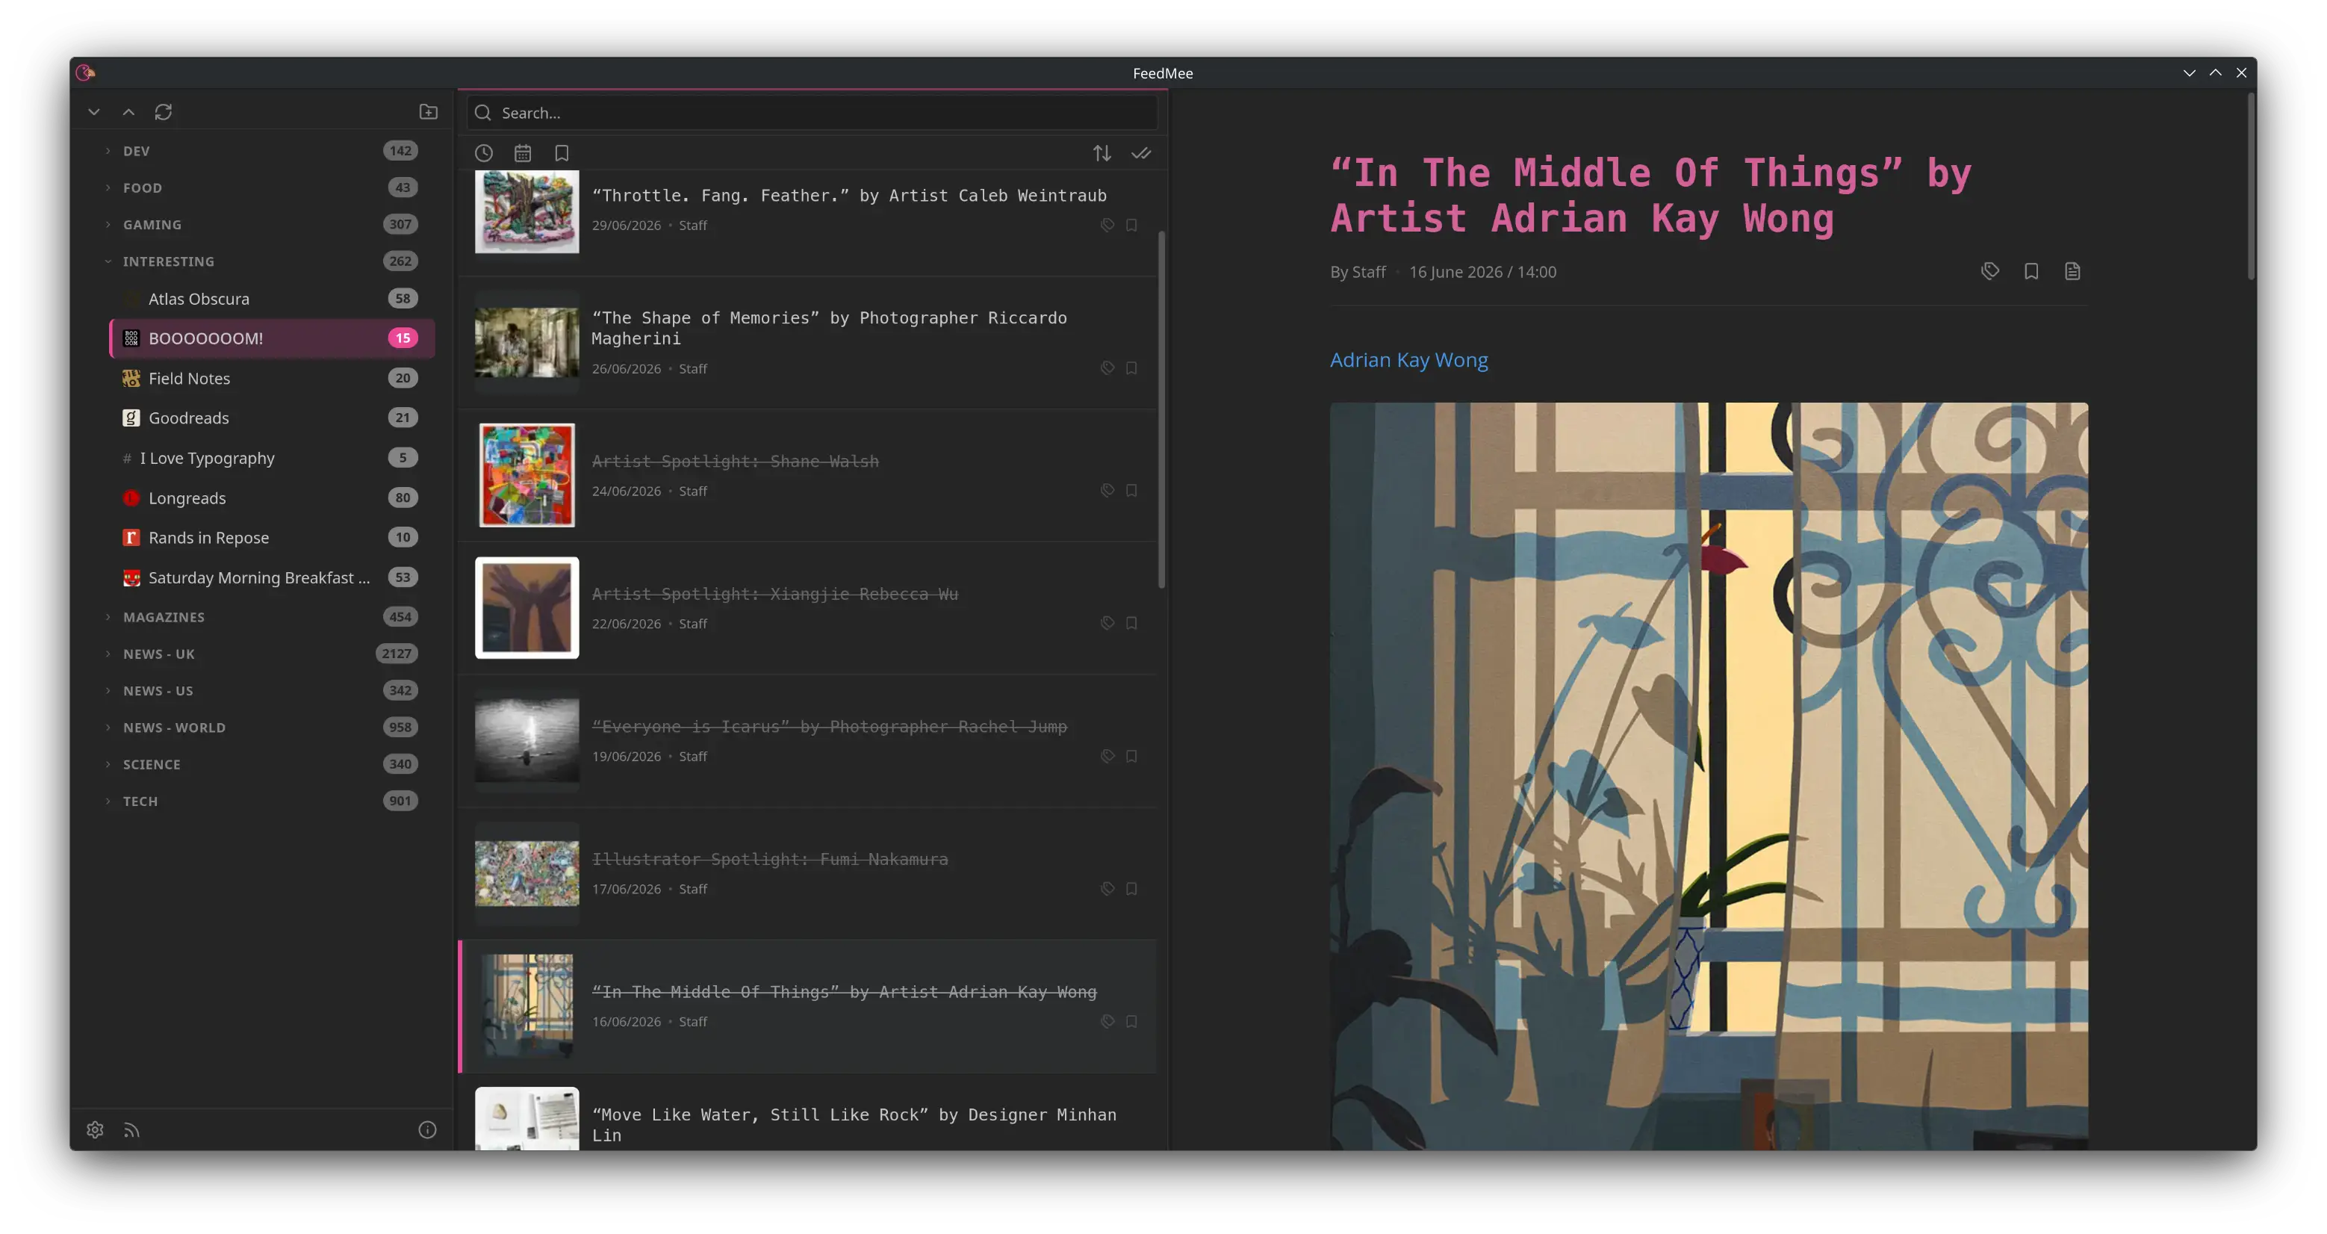Screen dimensions: 2327x1234
Task: Bookmark the open article from its header
Action: [x=2031, y=271]
